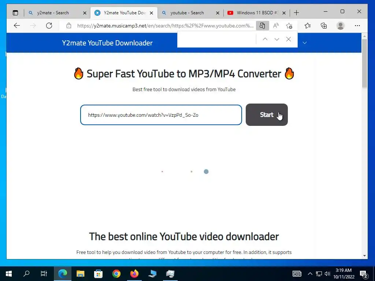Click the YouTube URL input field
Image resolution: width=375 pixels, height=281 pixels.
pyautogui.click(x=161, y=115)
